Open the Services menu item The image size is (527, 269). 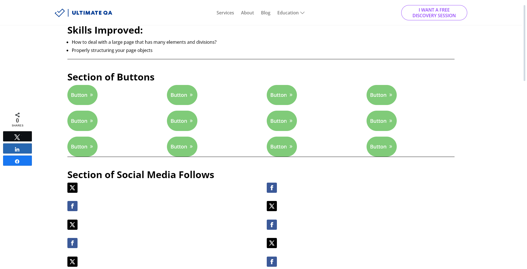pos(225,13)
